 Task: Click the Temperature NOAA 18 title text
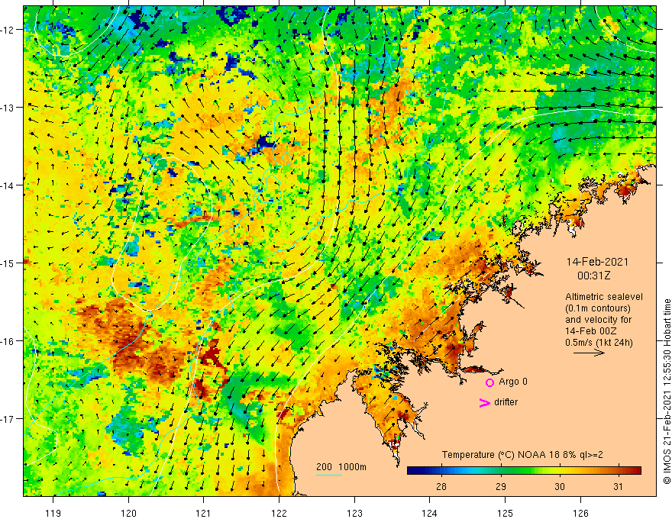(522, 455)
